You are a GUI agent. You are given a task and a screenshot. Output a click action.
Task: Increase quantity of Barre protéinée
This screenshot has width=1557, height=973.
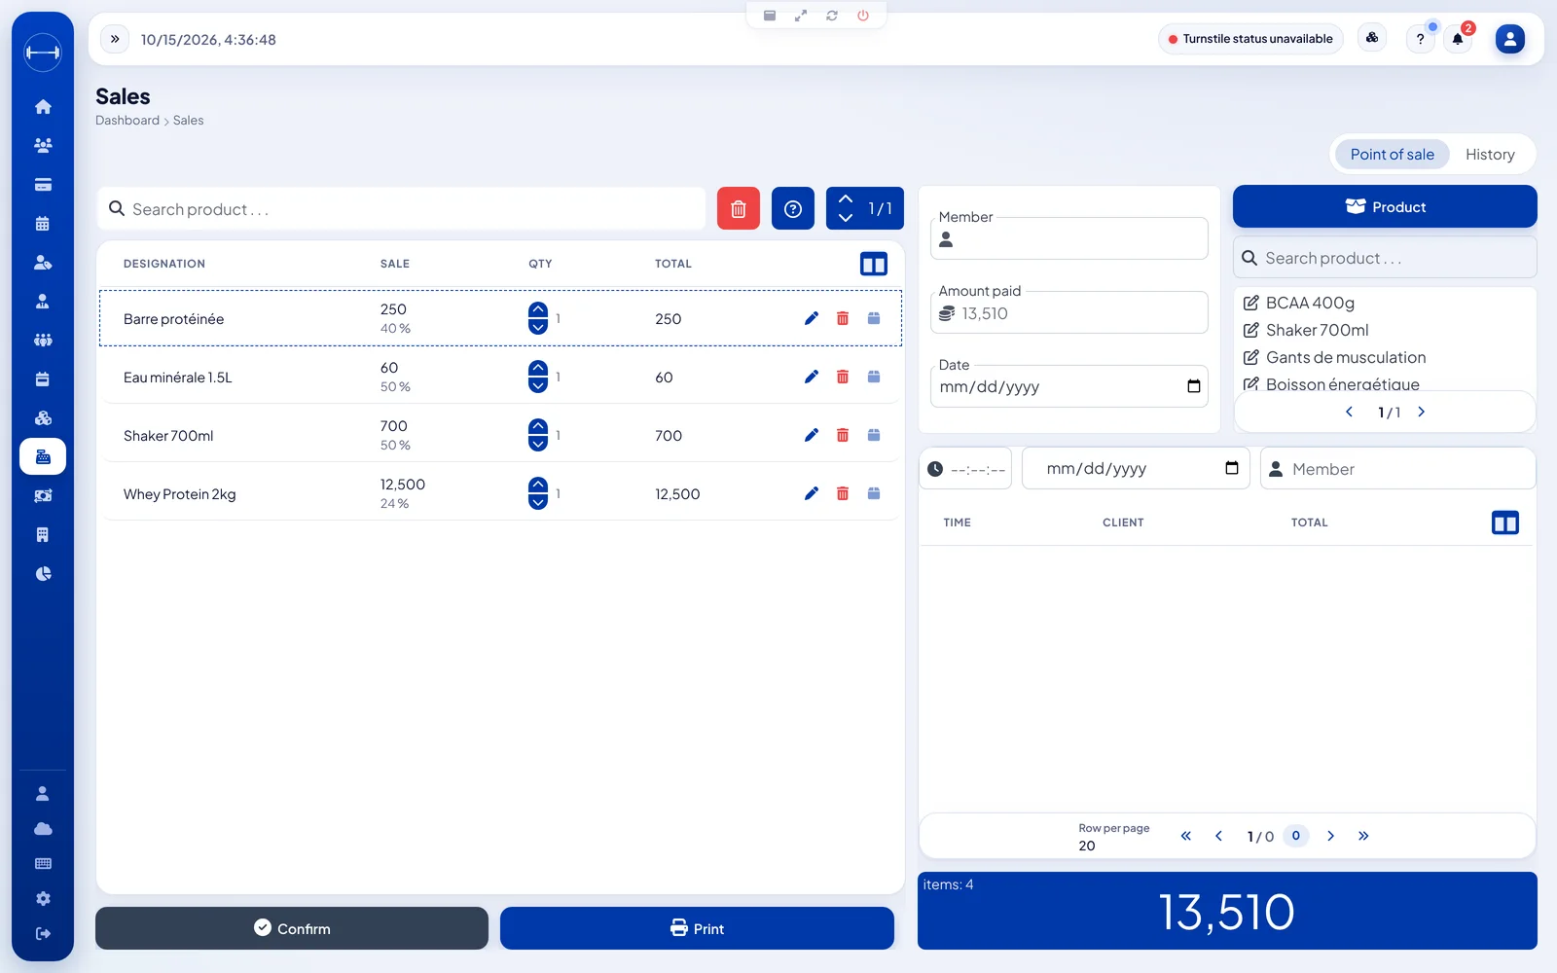pyautogui.click(x=538, y=310)
